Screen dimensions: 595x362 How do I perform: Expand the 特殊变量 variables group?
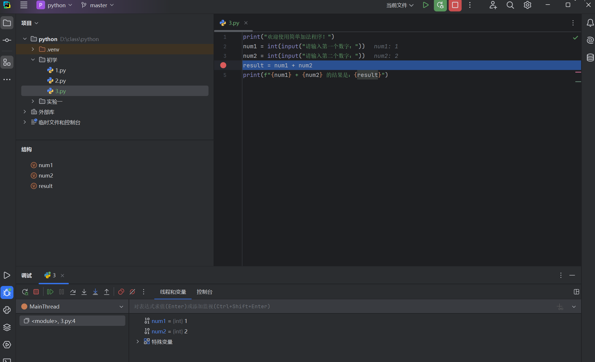[x=138, y=342]
